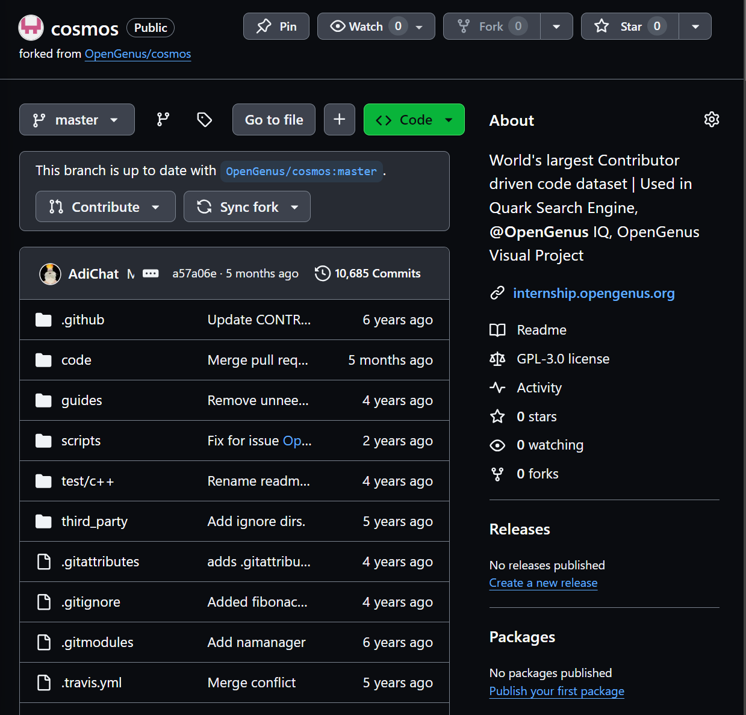Star the cosmos repository
The height and width of the screenshot is (715, 746).
click(630, 26)
